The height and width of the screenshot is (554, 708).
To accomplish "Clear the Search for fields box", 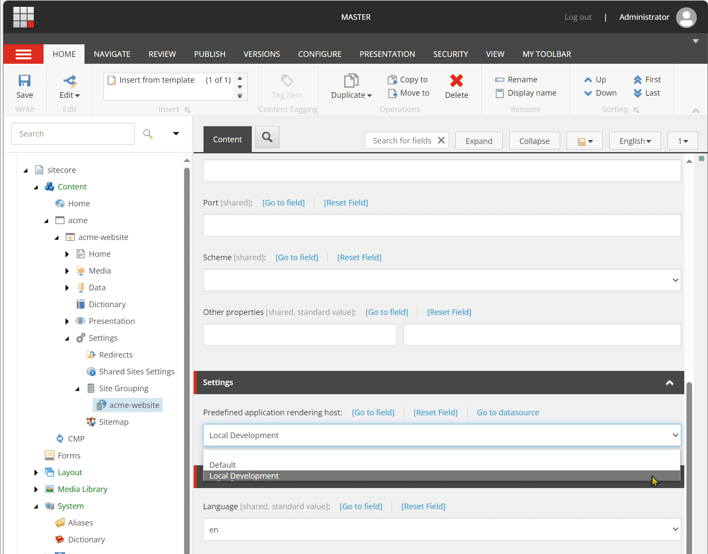I will click(x=441, y=140).
